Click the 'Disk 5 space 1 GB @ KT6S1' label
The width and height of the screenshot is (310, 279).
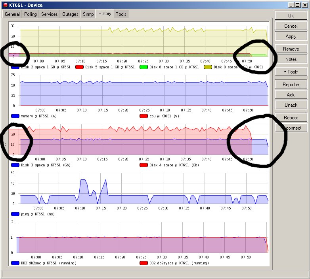coord(110,67)
